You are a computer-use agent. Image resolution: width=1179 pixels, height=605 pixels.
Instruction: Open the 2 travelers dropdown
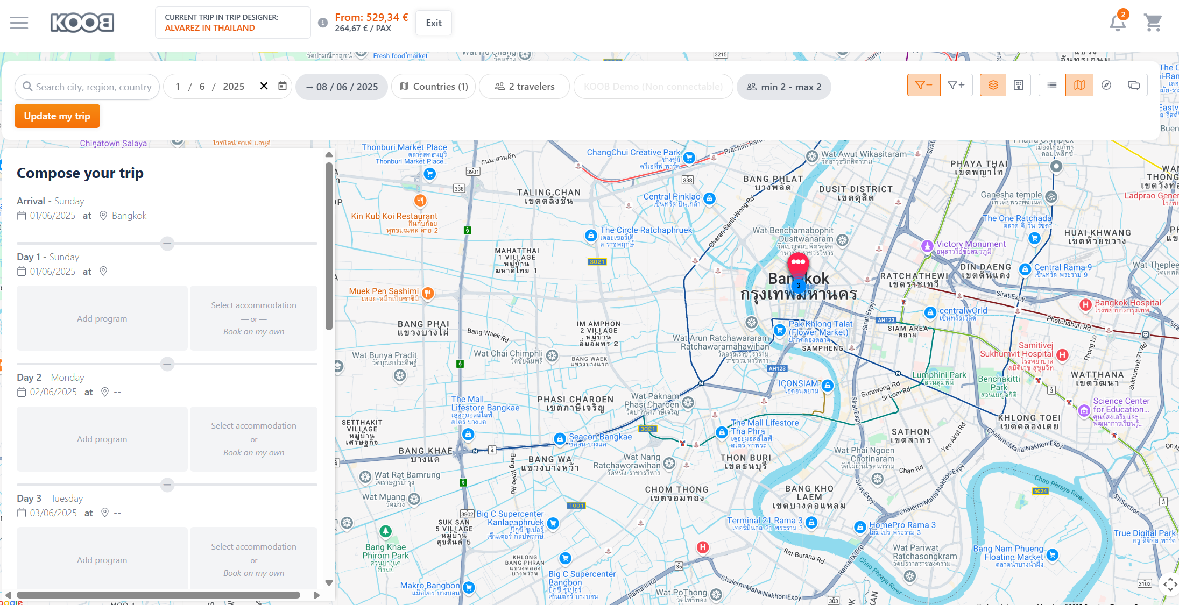pos(524,87)
